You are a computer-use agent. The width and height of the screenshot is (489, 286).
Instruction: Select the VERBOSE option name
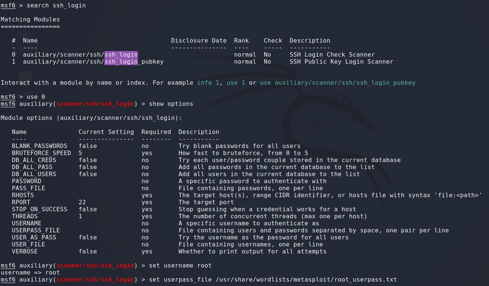coord(24,252)
